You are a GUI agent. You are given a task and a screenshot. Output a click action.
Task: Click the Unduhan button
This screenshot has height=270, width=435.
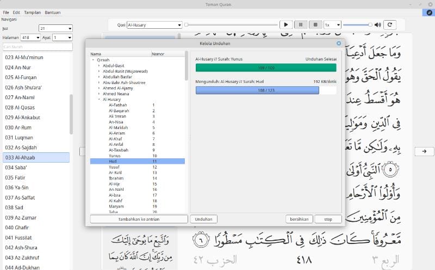203,219
